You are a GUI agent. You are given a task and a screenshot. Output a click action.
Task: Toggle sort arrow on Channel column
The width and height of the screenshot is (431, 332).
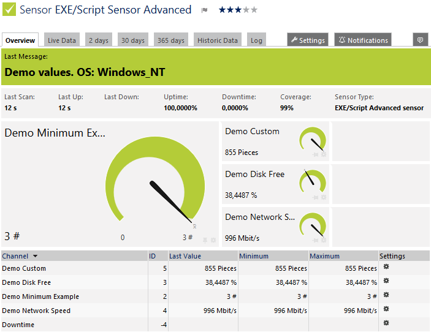[x=35, y=256]
